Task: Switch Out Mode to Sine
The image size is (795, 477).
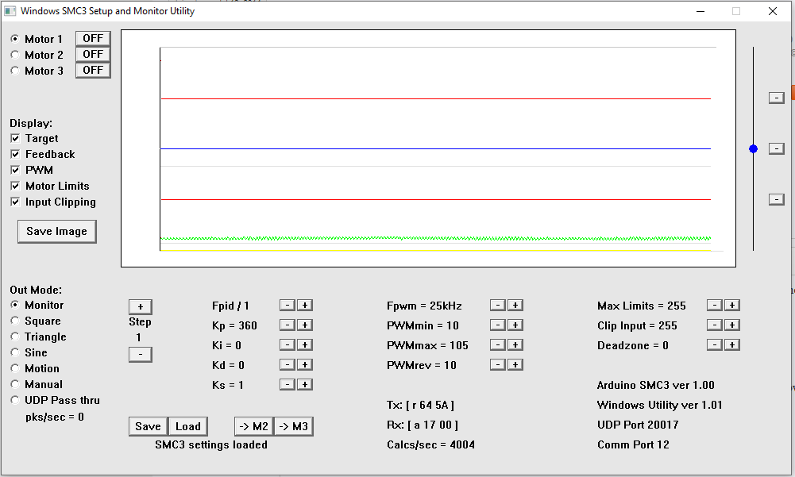Action: click(14, 352)
